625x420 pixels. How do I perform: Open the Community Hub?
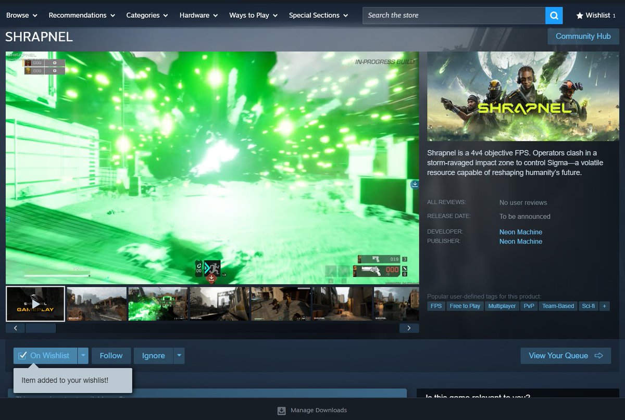click(x=583, y=36)
